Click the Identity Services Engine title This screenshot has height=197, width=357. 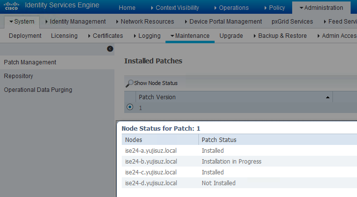(62, 5)
